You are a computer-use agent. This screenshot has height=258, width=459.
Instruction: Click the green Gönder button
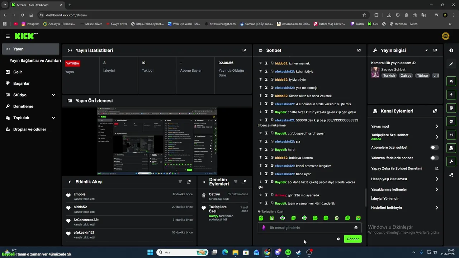(x=353, y=239)
